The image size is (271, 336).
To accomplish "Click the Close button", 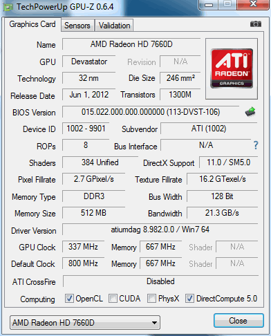I will pyautogui.click(x=239, y=321).
